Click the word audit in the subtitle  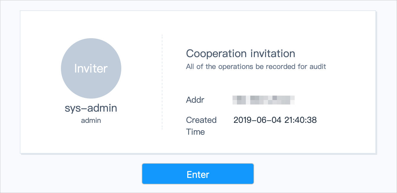[318, 67]
